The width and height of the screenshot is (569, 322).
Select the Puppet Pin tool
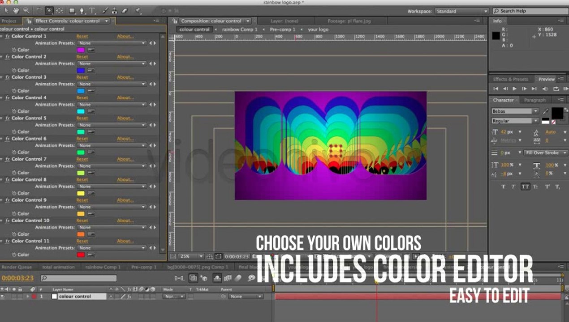[x=138, y=10]
